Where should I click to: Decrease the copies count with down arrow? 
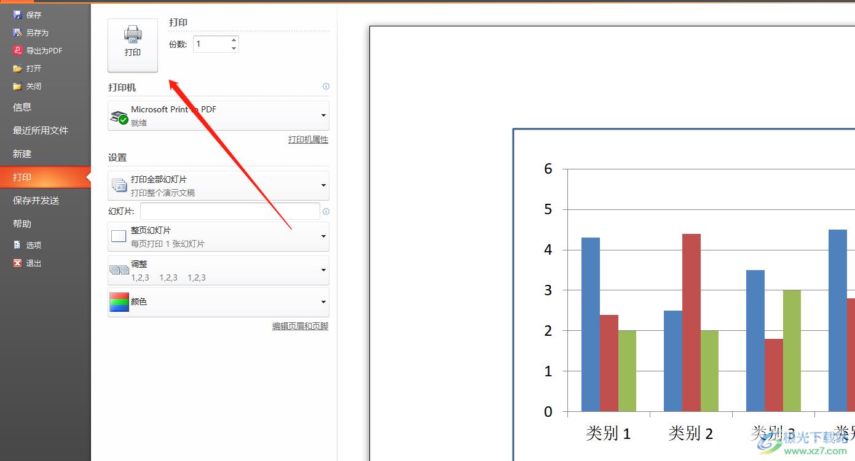point(234,48)
